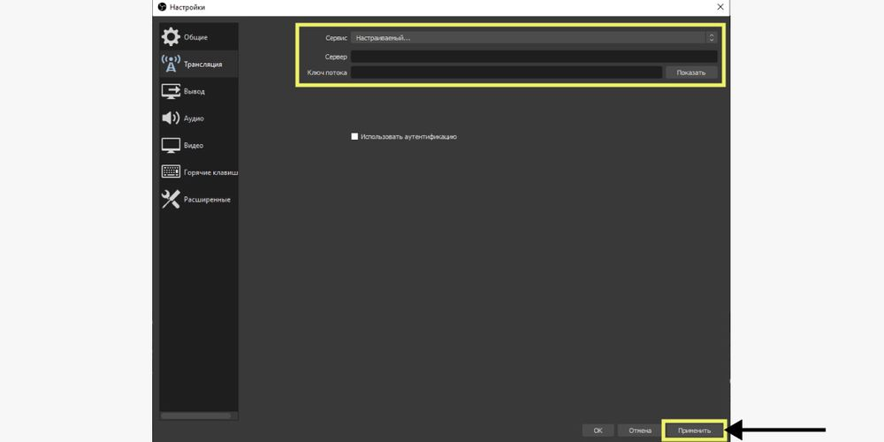Click the OBS logo in the title bar
This screenshot has width=884, height=442.
(163, 7)
